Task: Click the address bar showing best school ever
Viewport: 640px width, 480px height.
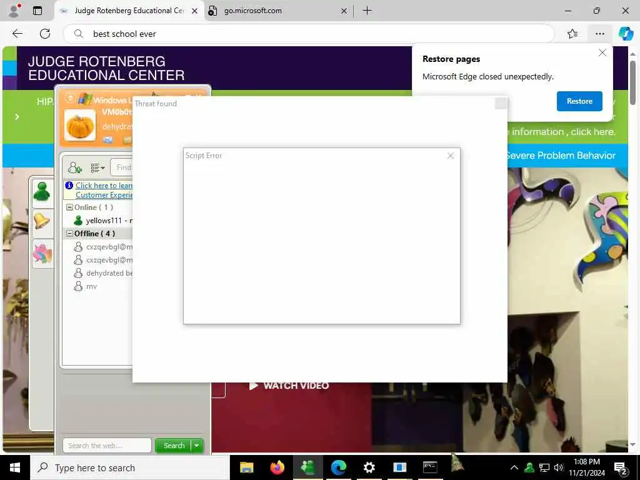Action: coord(309,34)
